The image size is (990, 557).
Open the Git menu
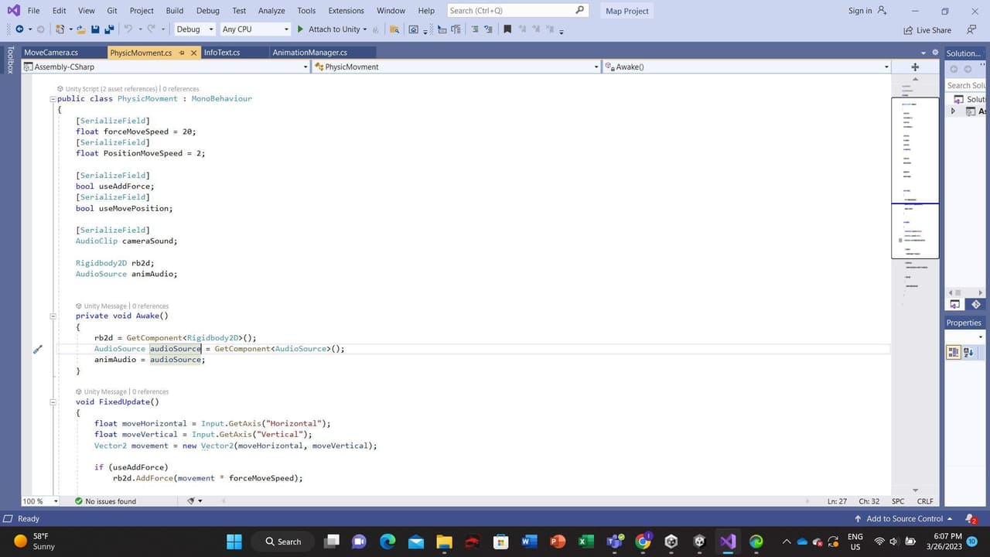pyautogui.click(x=112, y=11)
